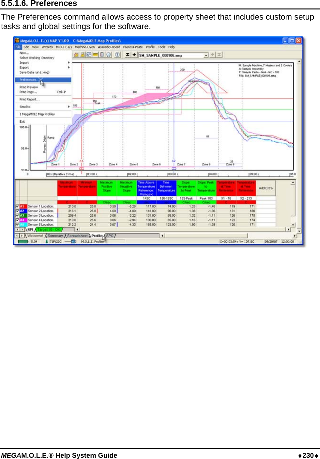Click the round globe toolbar icon
Screen dimensions: 320x459
tap(109, 55)
